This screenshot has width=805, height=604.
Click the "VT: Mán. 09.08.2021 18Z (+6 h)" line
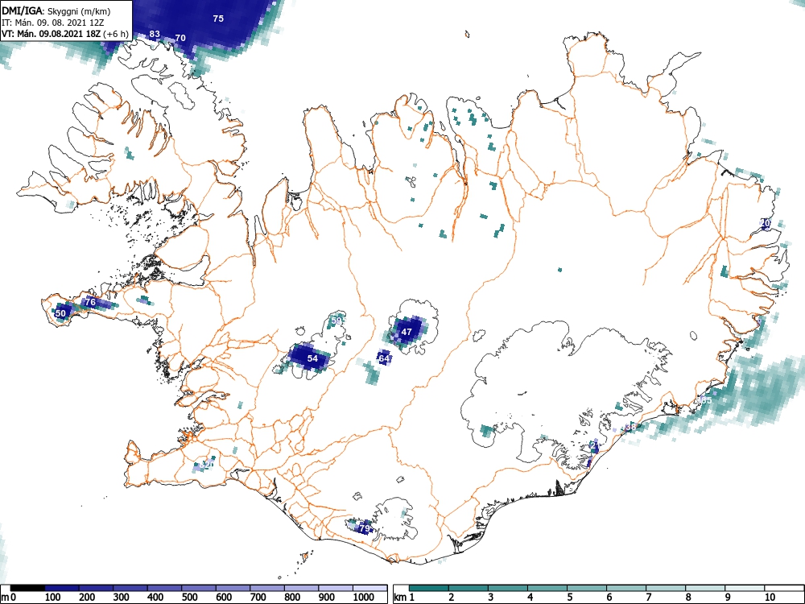click(65, 34)
